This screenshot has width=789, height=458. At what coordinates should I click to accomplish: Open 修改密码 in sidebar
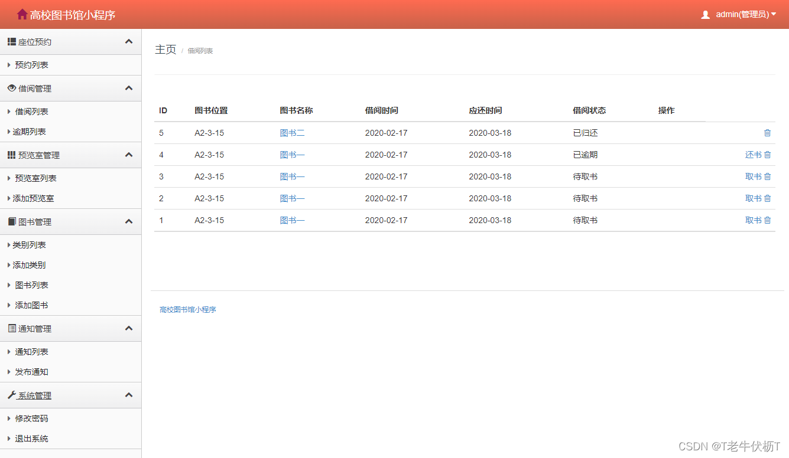pos(31,418)
